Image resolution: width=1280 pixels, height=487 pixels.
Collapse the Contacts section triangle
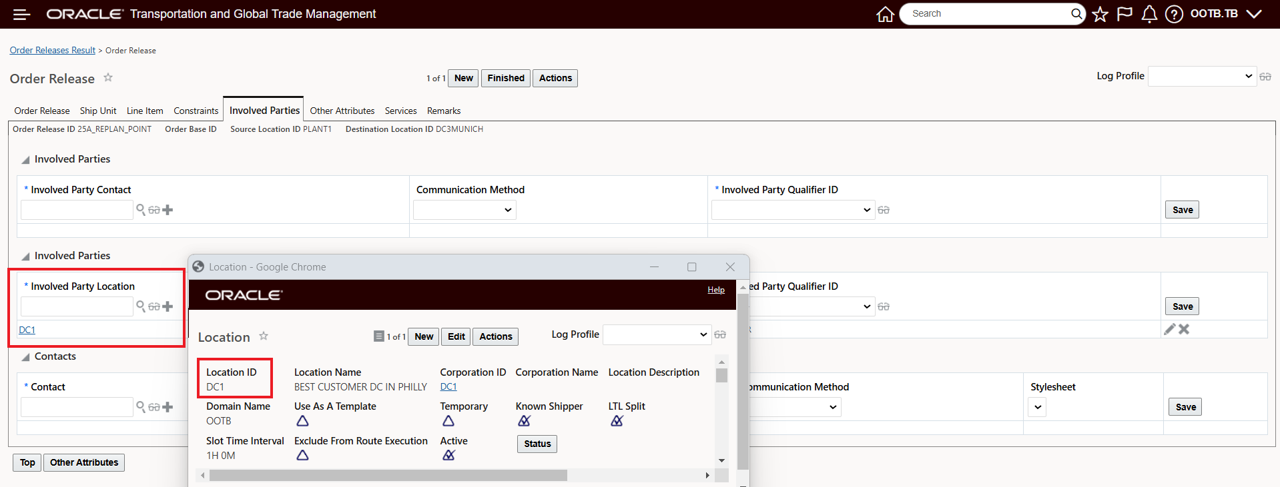(25, 357)
